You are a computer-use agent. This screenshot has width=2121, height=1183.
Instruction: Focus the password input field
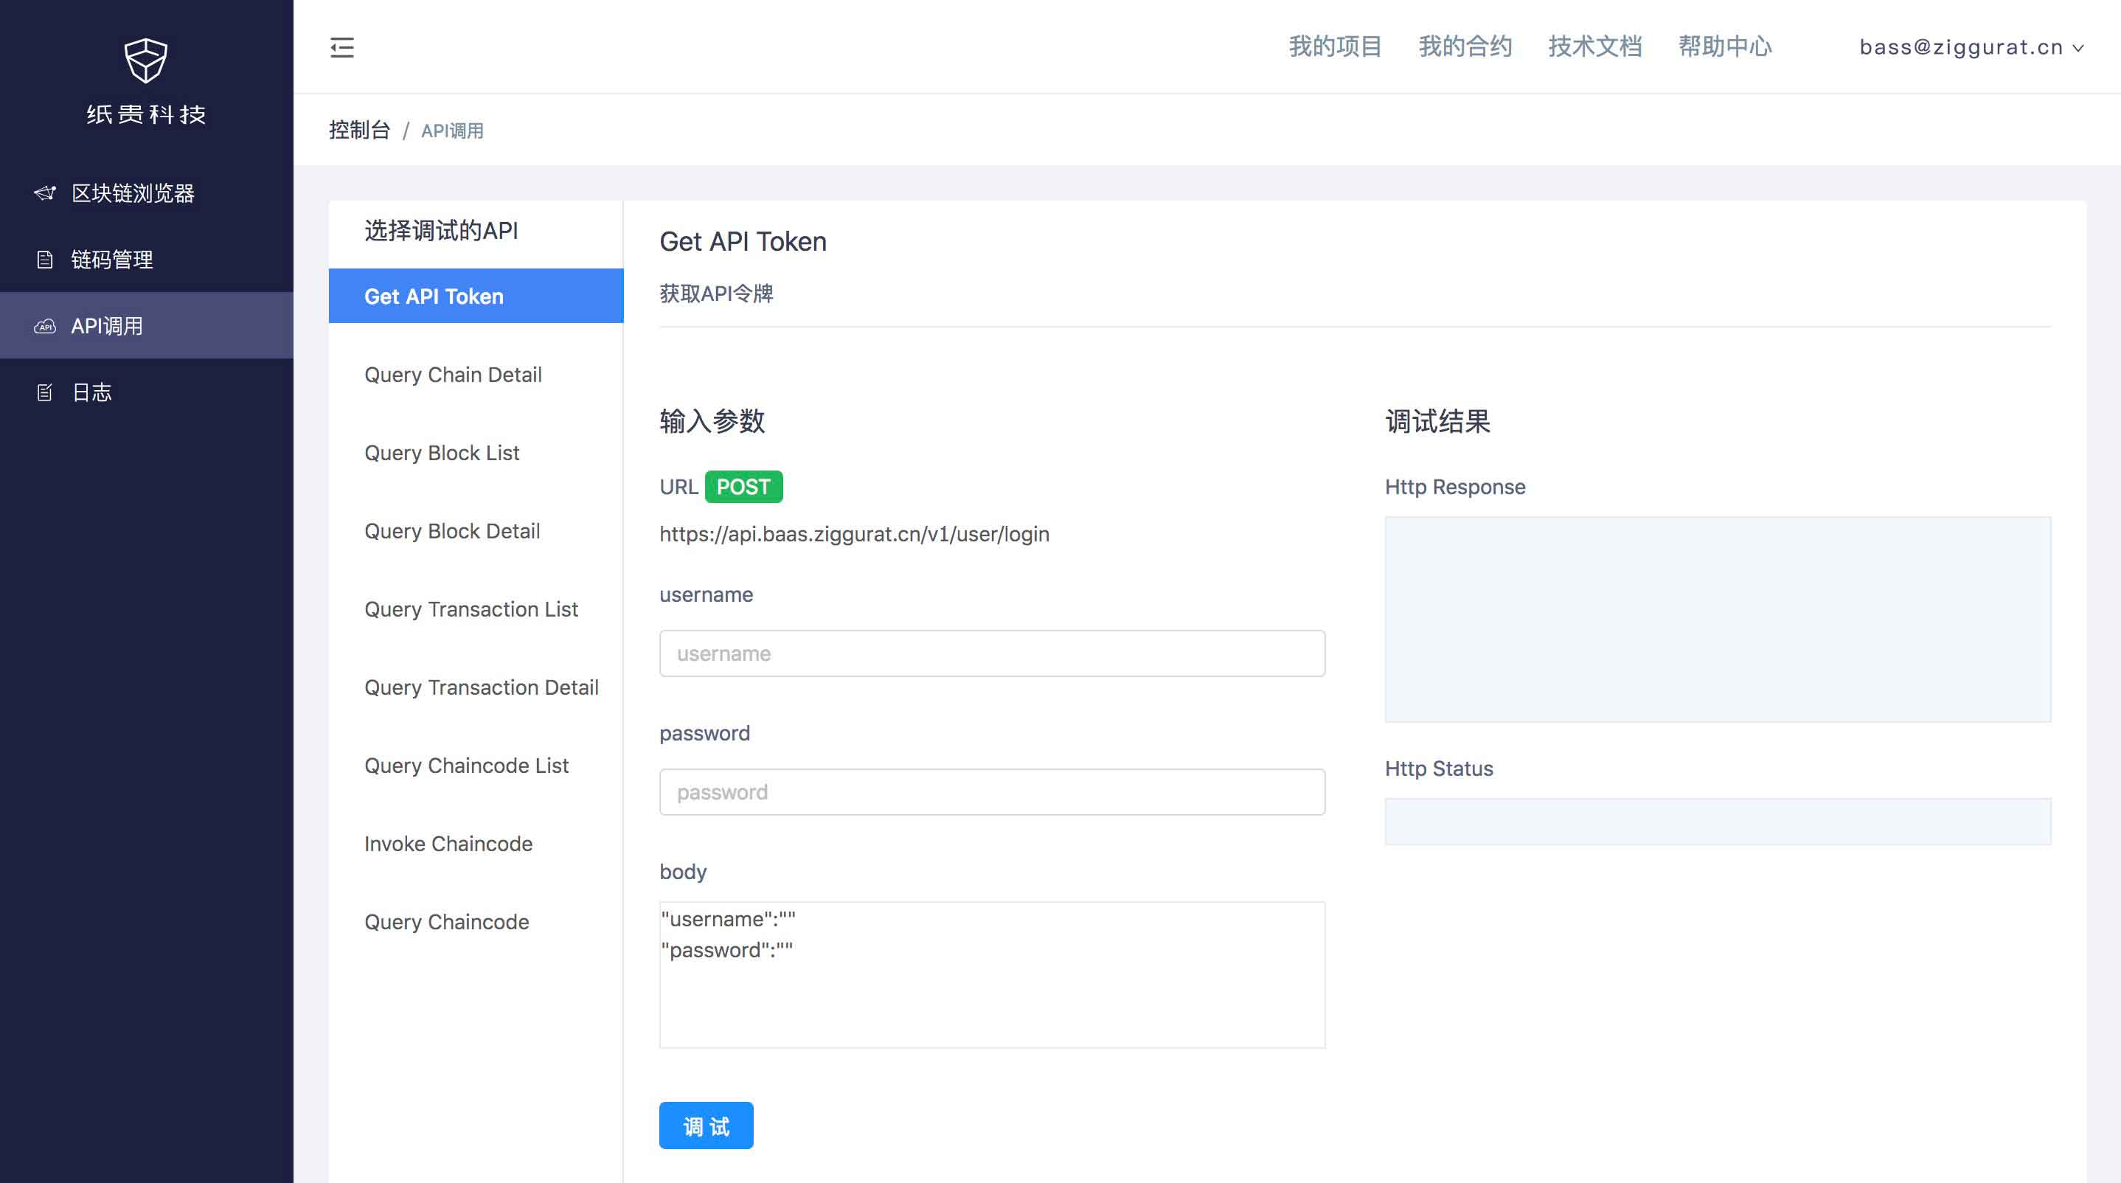coord(991,792)
